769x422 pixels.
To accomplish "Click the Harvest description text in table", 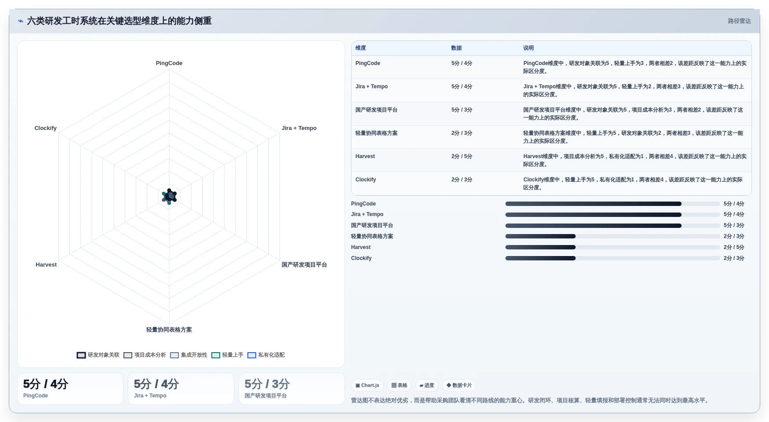I will pyautogui.click(x=635, y=160).
